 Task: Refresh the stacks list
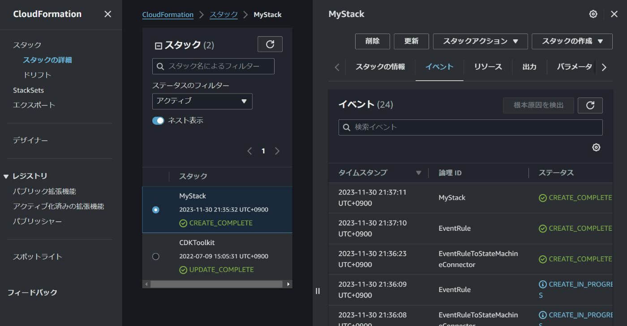270,44
